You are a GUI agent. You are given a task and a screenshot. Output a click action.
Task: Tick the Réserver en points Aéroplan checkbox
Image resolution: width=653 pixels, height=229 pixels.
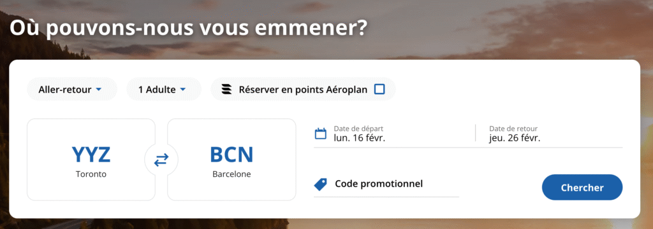tap(379, 89)
